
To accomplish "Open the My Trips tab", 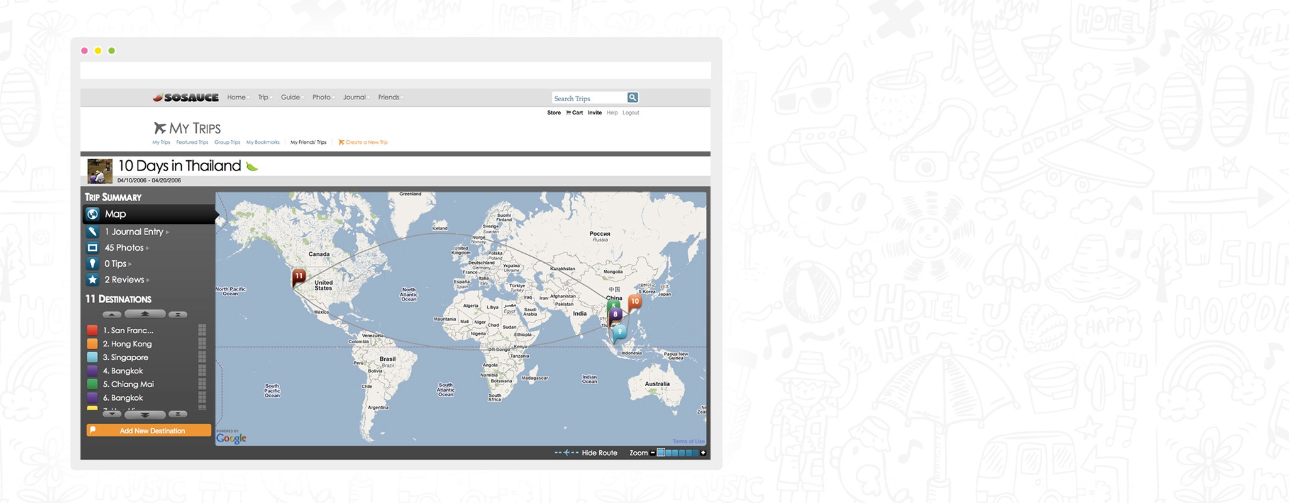I will [x=161, y=142].
